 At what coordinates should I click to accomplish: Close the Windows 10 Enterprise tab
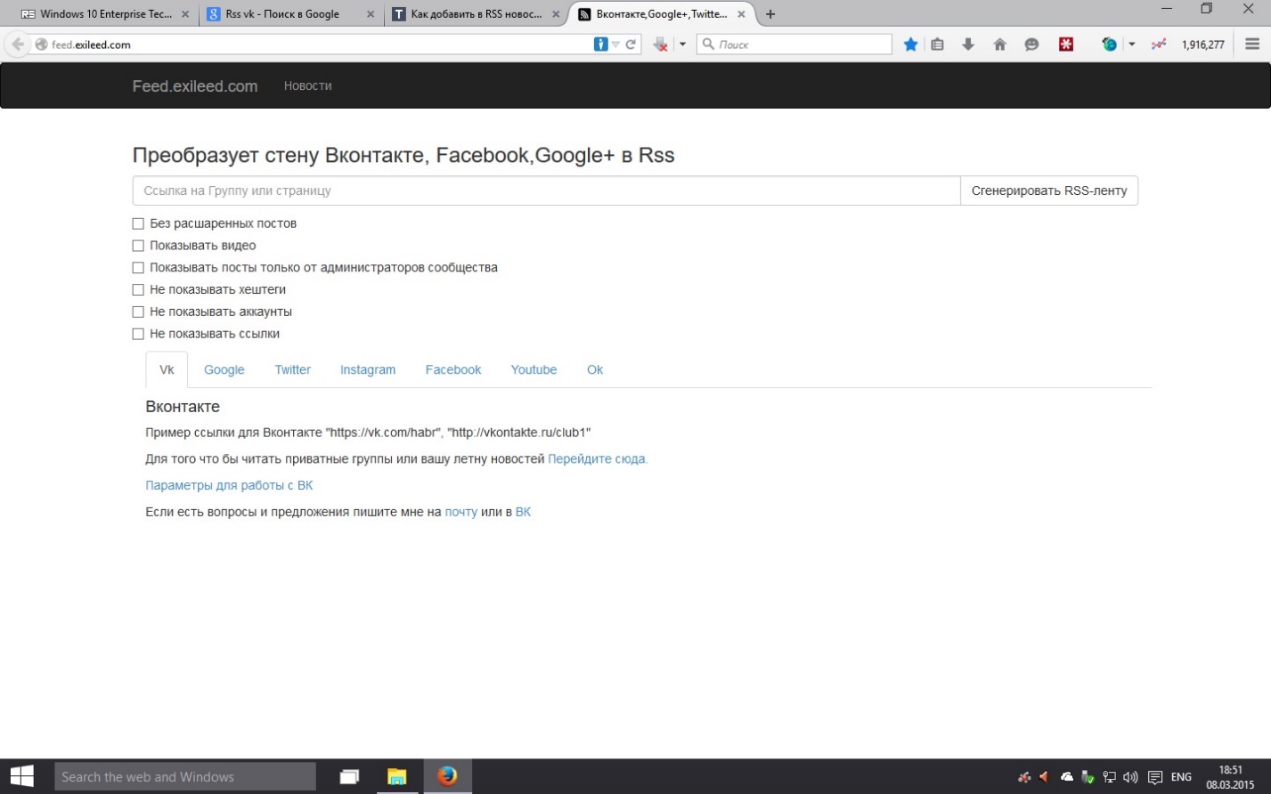185,14
